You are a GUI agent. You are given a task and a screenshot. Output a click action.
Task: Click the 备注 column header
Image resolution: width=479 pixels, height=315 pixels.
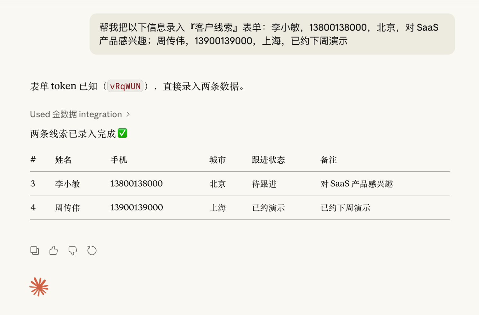pos(329,160)
